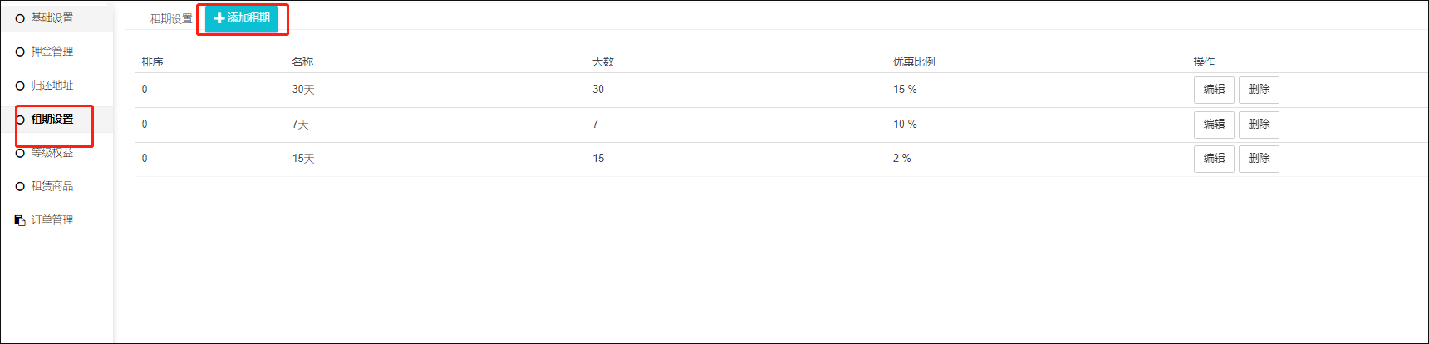Click the document icon beside 订单管理
Image resolution: width=1429 pixels, height=344 pixels.
click(20, 220)
